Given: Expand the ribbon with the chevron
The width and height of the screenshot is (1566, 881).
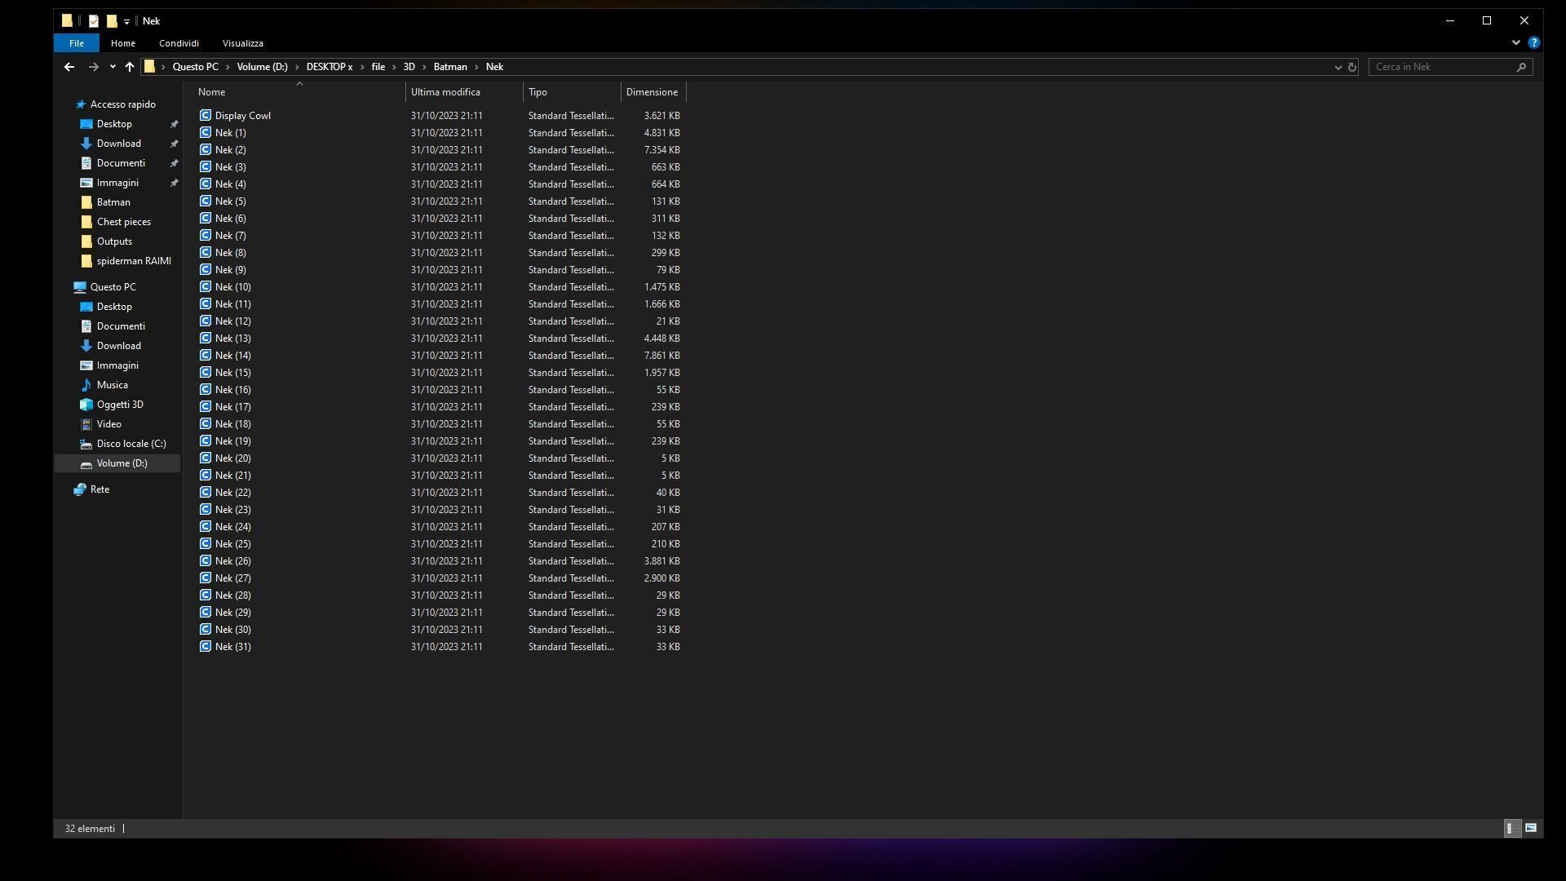Looking at the screenshot, I should coord(1515,42).
